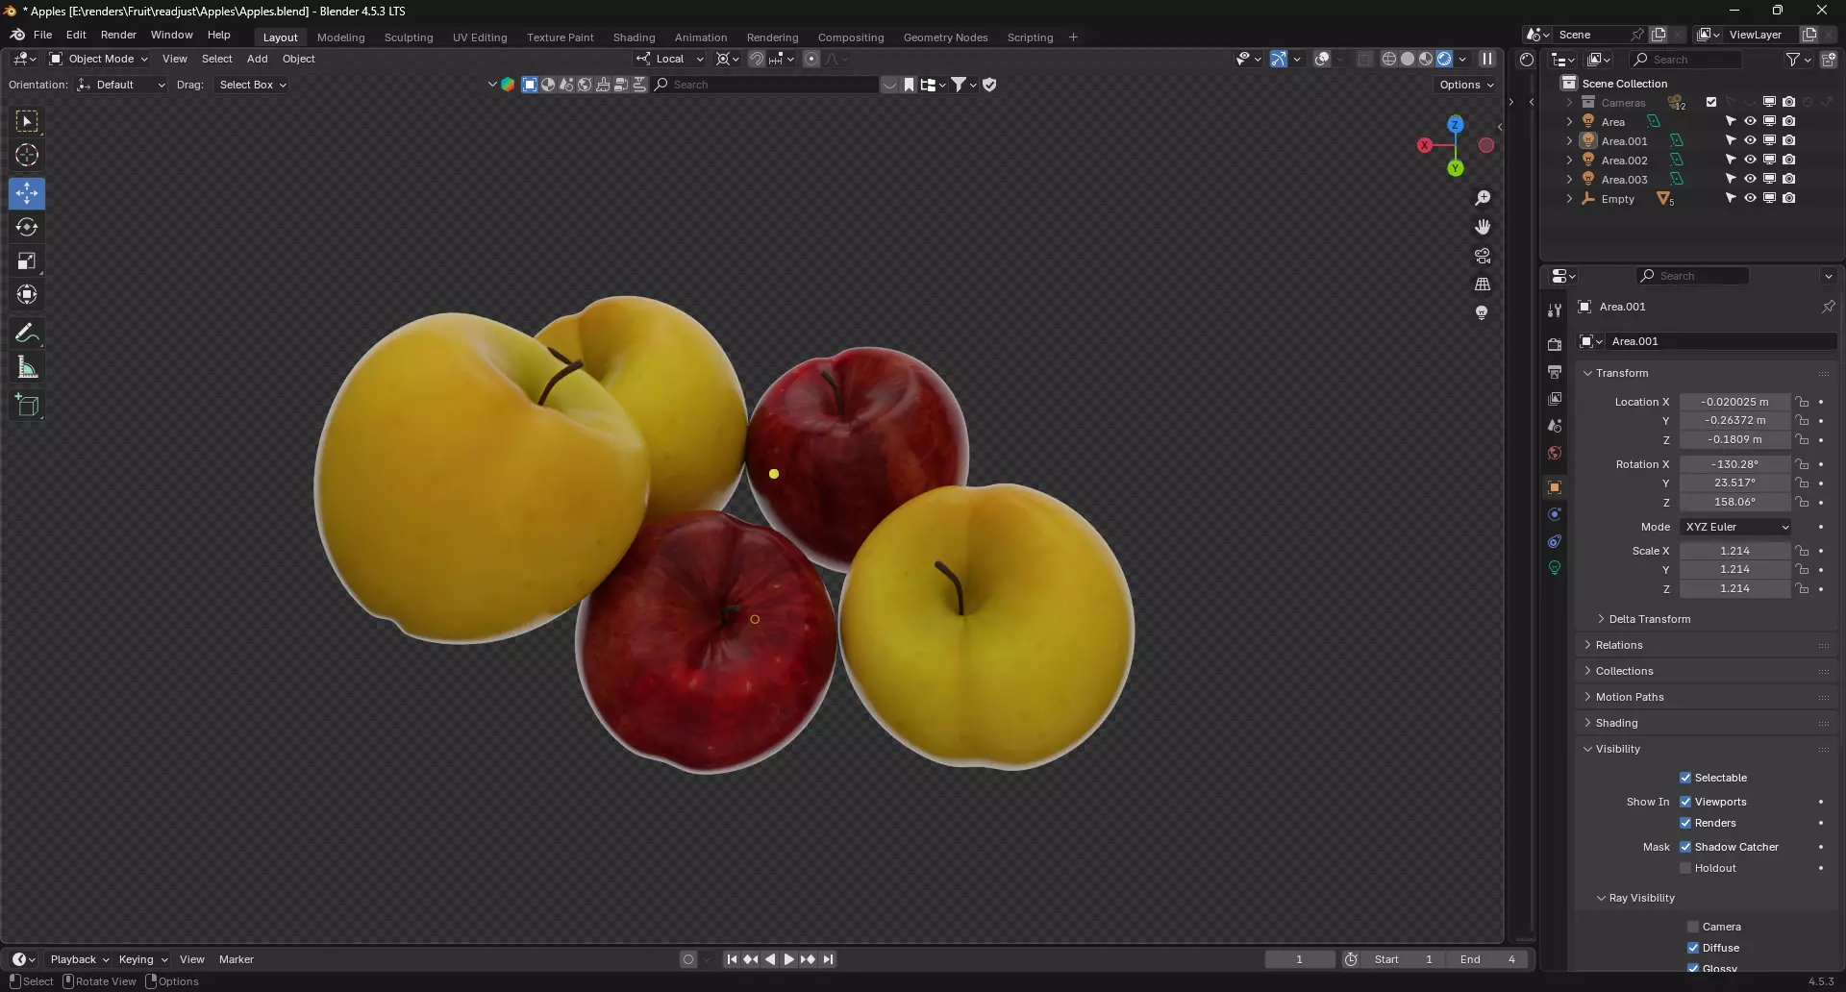Switch to Rendered viewport shading
1846x992 pixels.
[1444, 59]
